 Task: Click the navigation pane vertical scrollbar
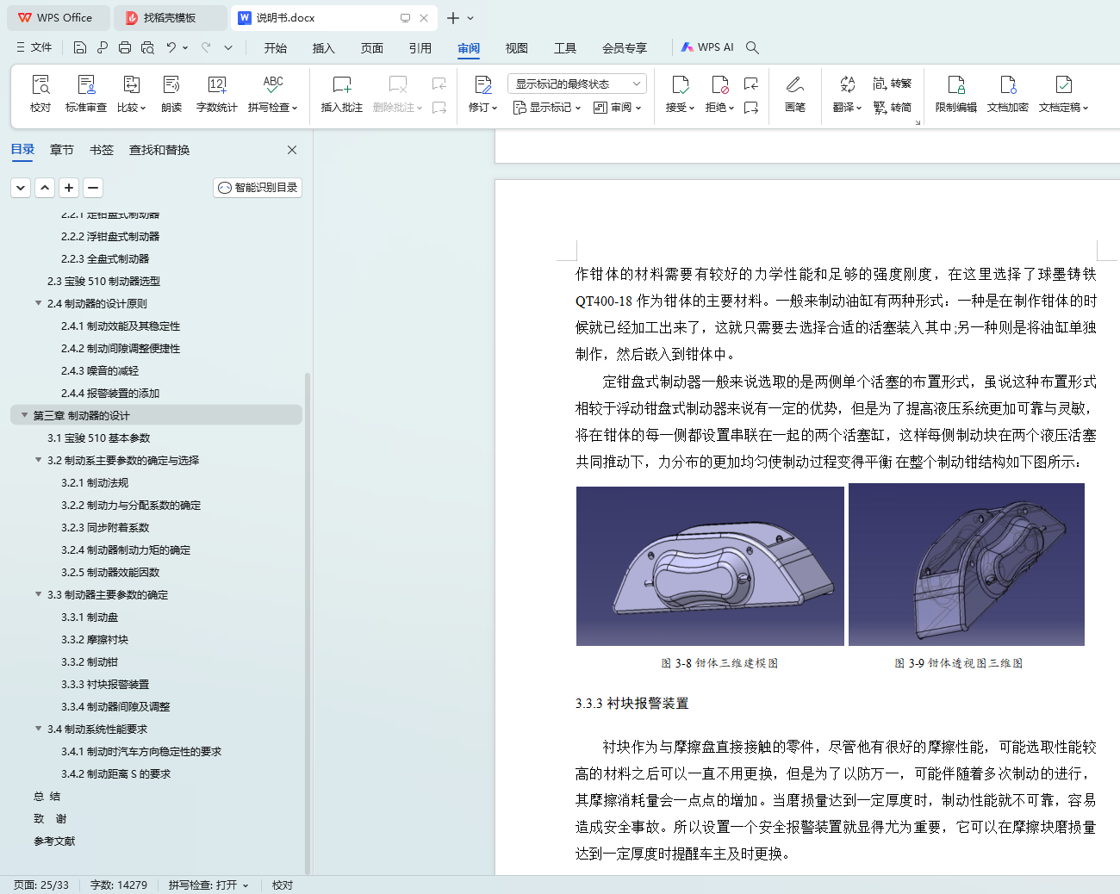pos(308,620)
